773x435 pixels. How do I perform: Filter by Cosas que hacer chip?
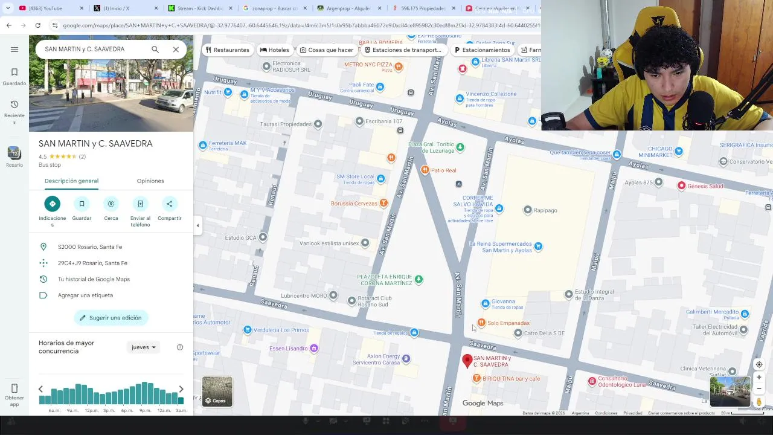[327, 50]
